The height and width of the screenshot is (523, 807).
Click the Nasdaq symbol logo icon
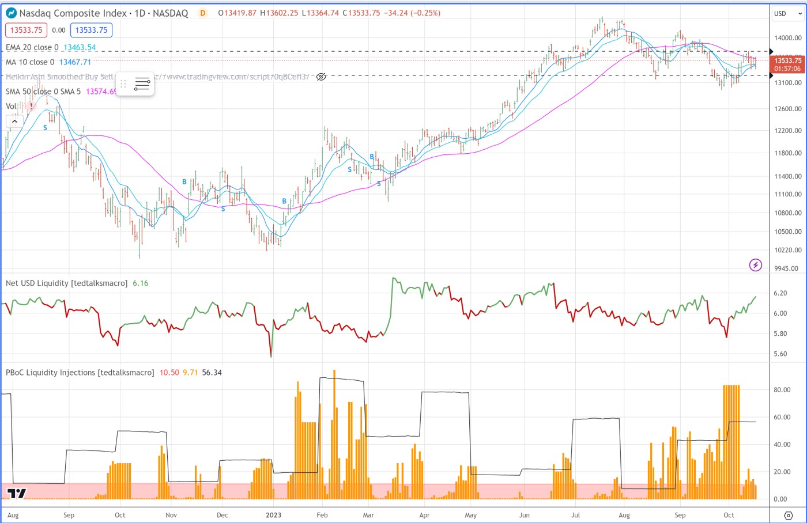coord(11,13)
